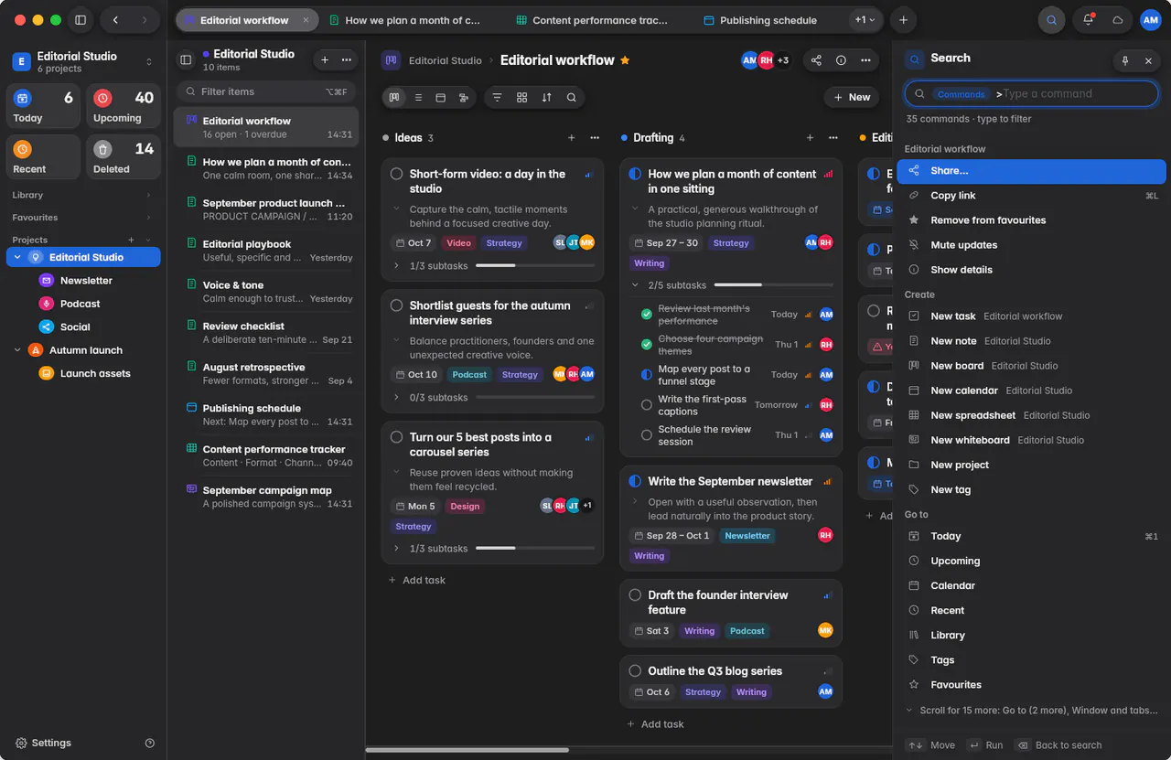This screenshot has height=760, width=1171.
Task: Switch to the list view icon
Action: 418,97
